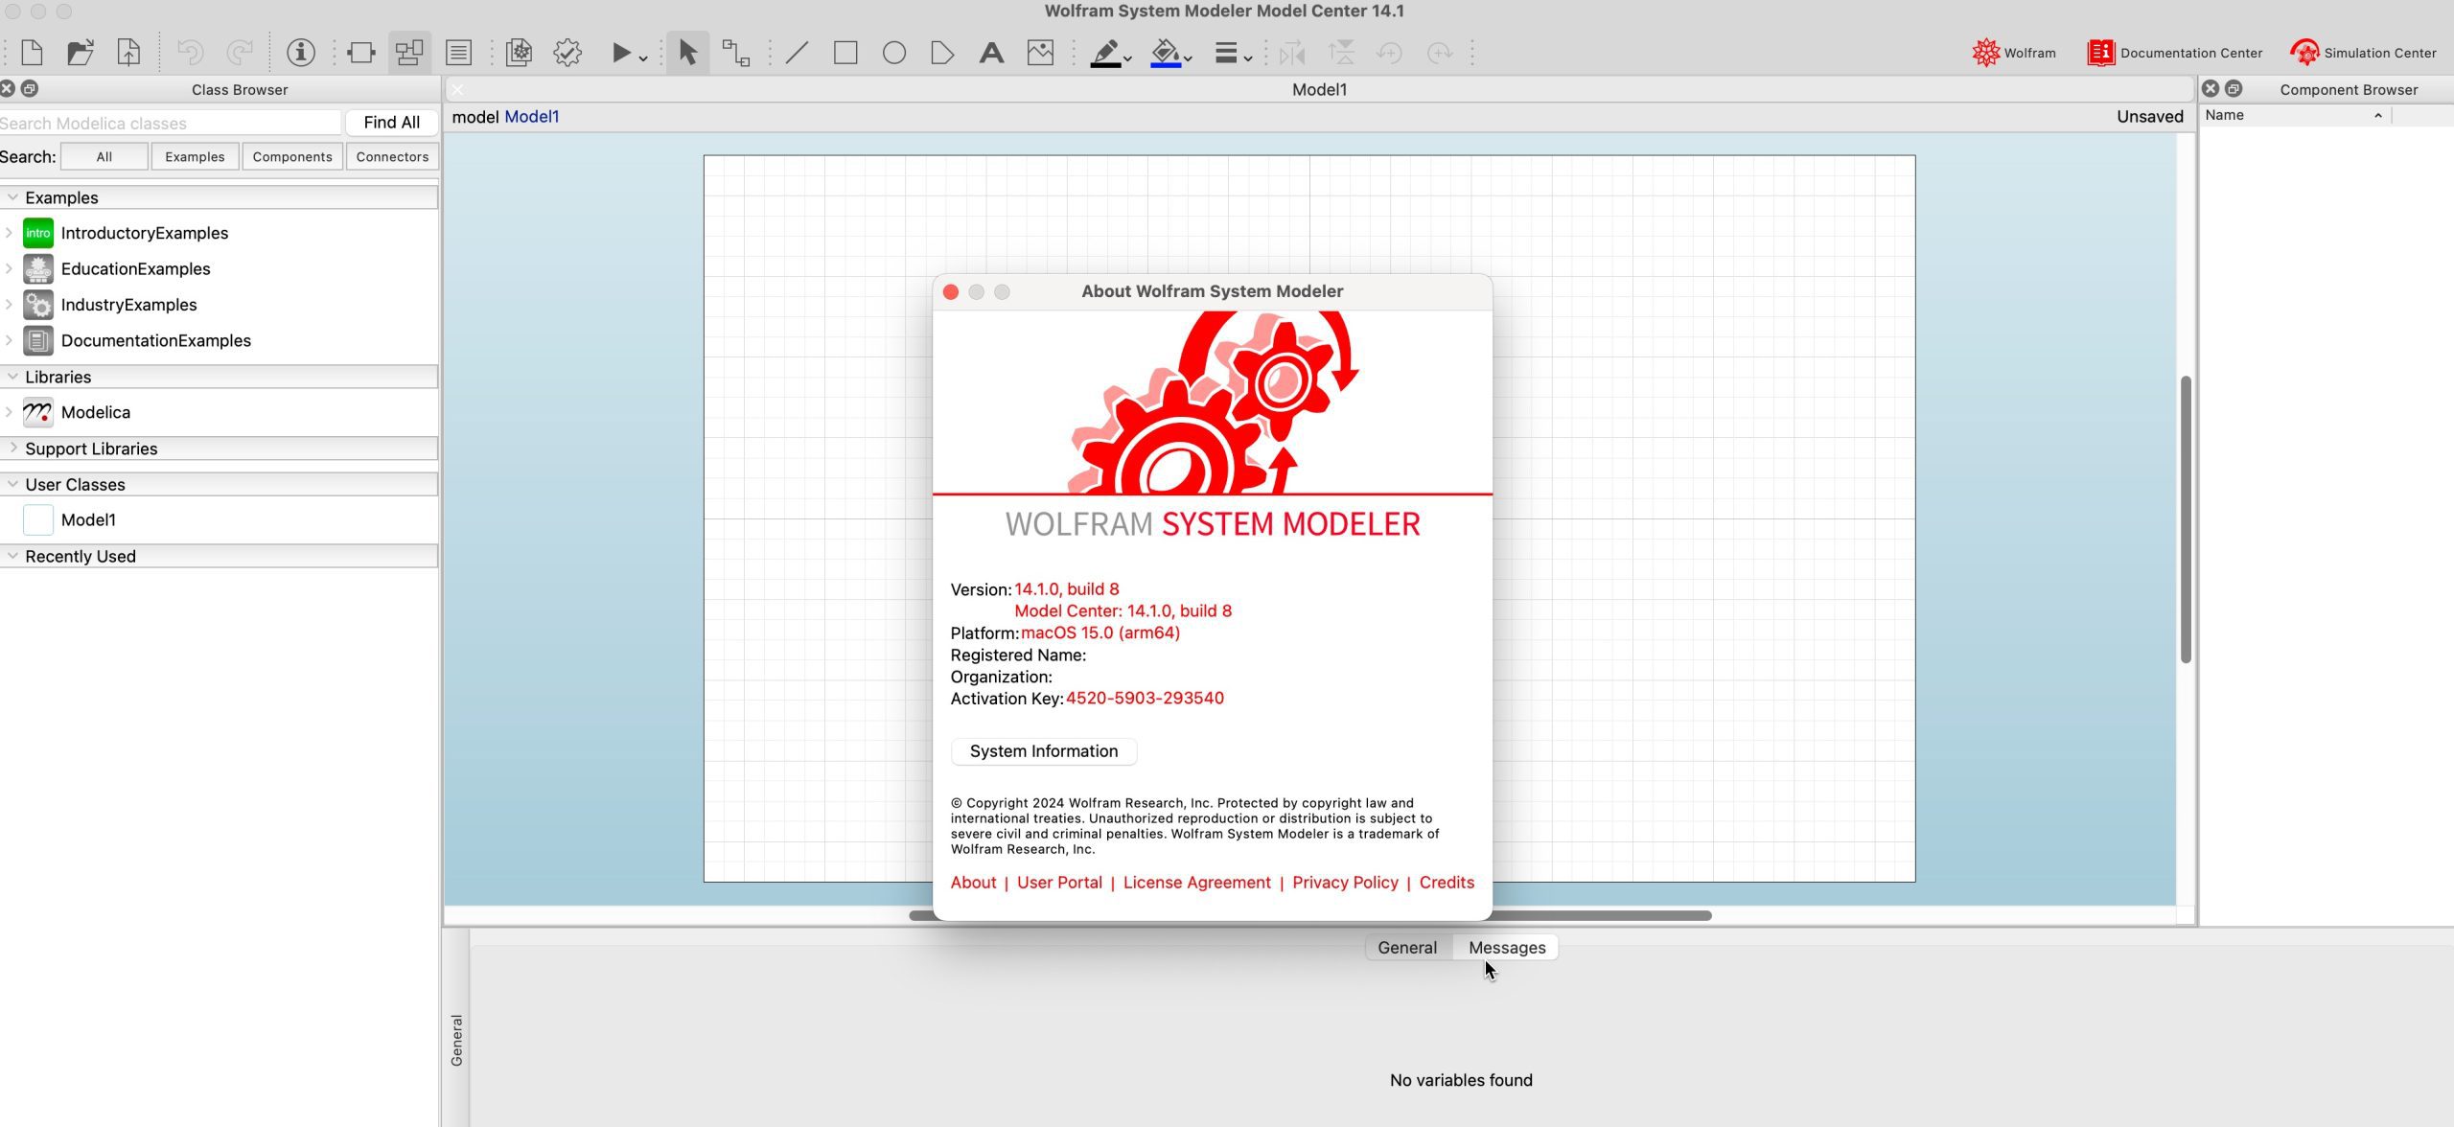2454x1127 pixels.
Task: Open the About link in dialog
Action: point(973,883)
